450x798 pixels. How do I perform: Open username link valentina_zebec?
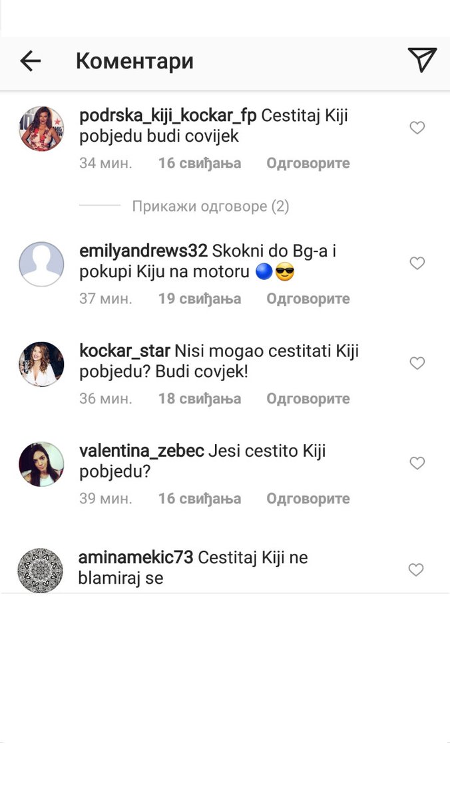click(141, 452)
